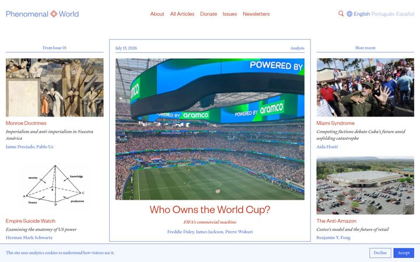Click the Costco parking lot thumbnail

365,186
